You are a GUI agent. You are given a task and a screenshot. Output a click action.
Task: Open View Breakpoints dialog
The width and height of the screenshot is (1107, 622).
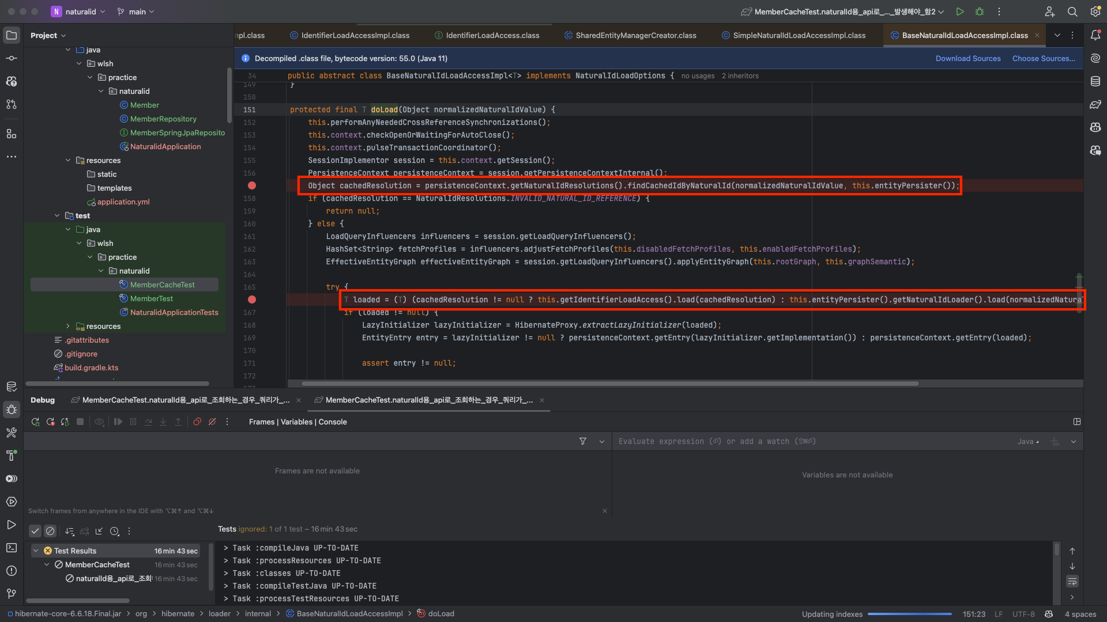tap(197, 422)
